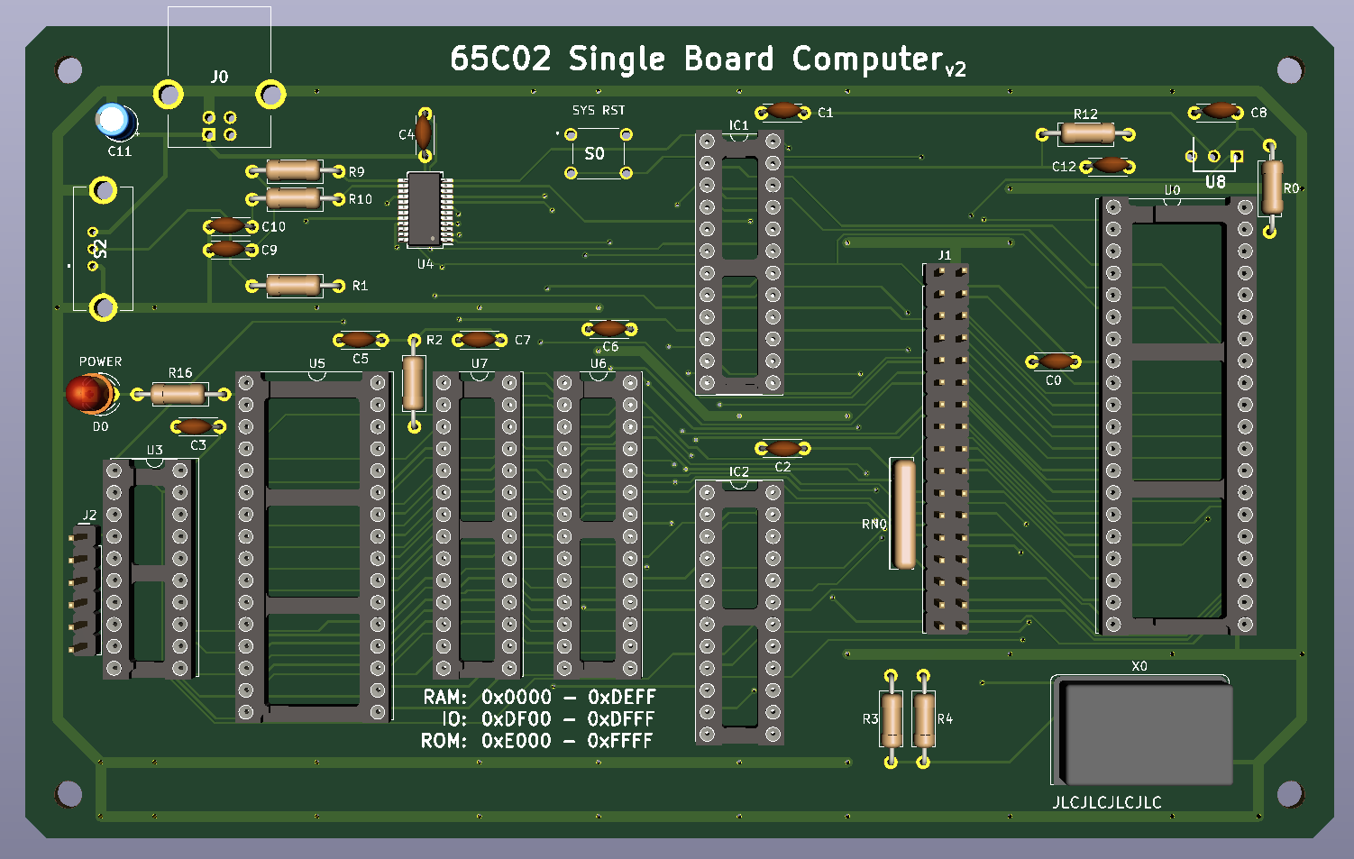Click the JLCJLCJLCJLC silkscreen text
The height and width of the screenshot is (859, 1354).
coord(1106,802)
